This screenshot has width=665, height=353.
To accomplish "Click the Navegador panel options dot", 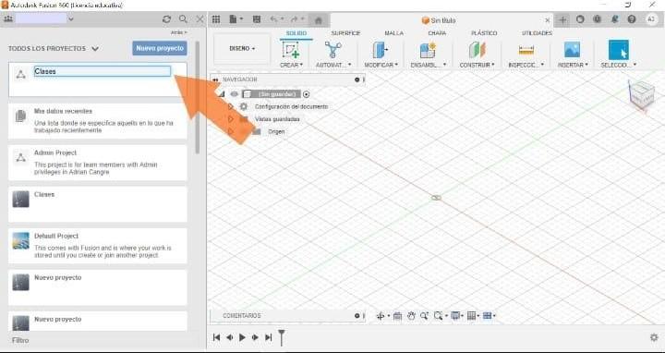I will pos(357,79).
